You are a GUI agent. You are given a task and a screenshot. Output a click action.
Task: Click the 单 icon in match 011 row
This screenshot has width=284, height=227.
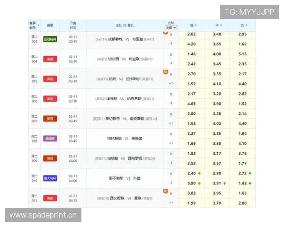(x=166, y=192)
